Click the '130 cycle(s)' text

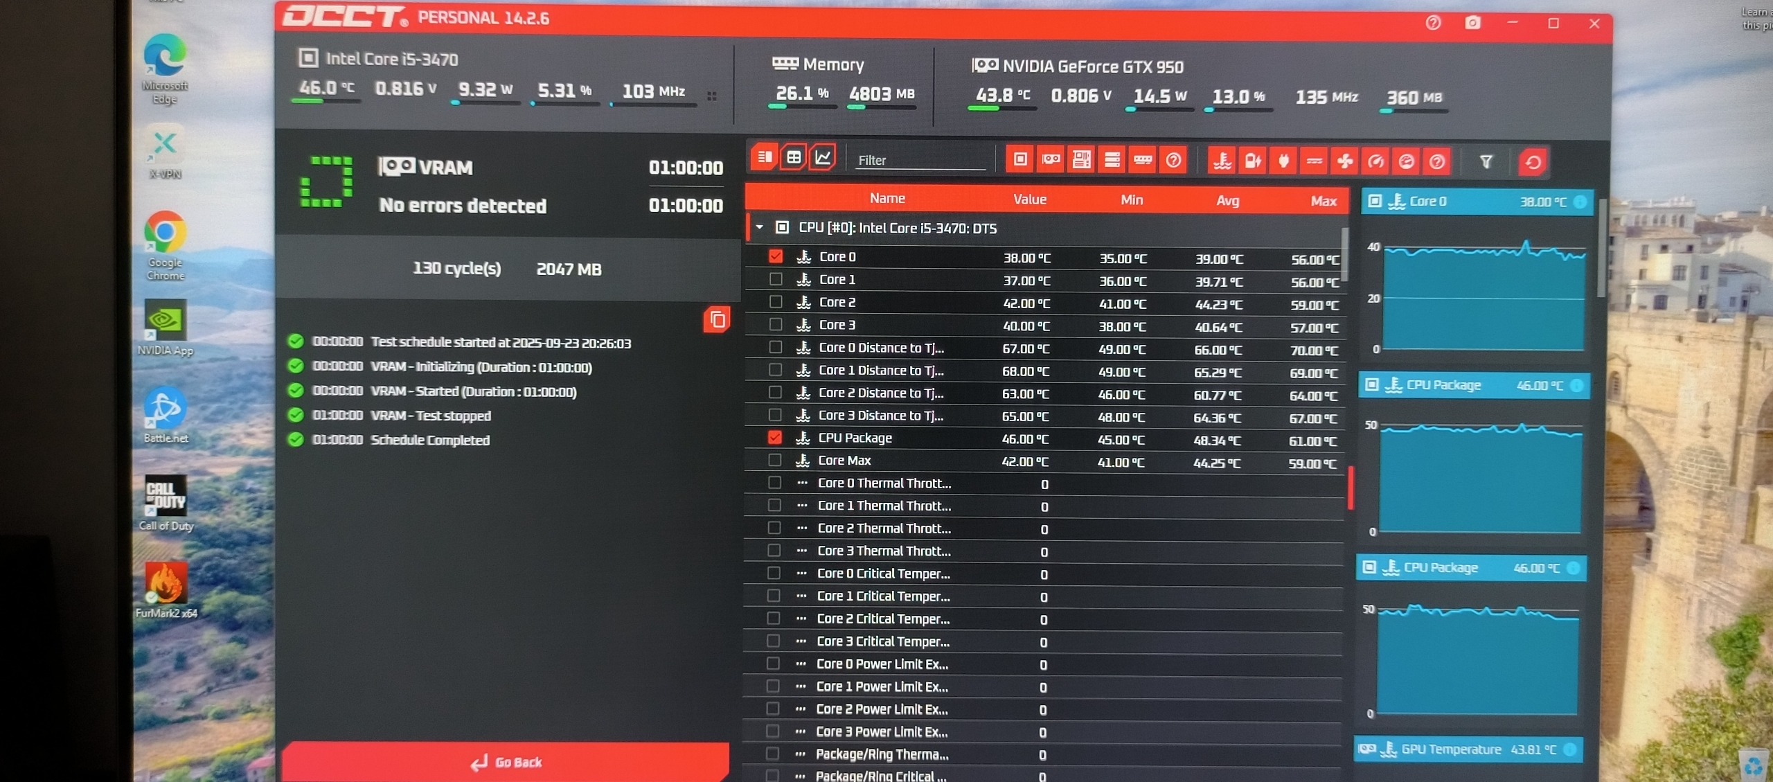coord(456,268)
